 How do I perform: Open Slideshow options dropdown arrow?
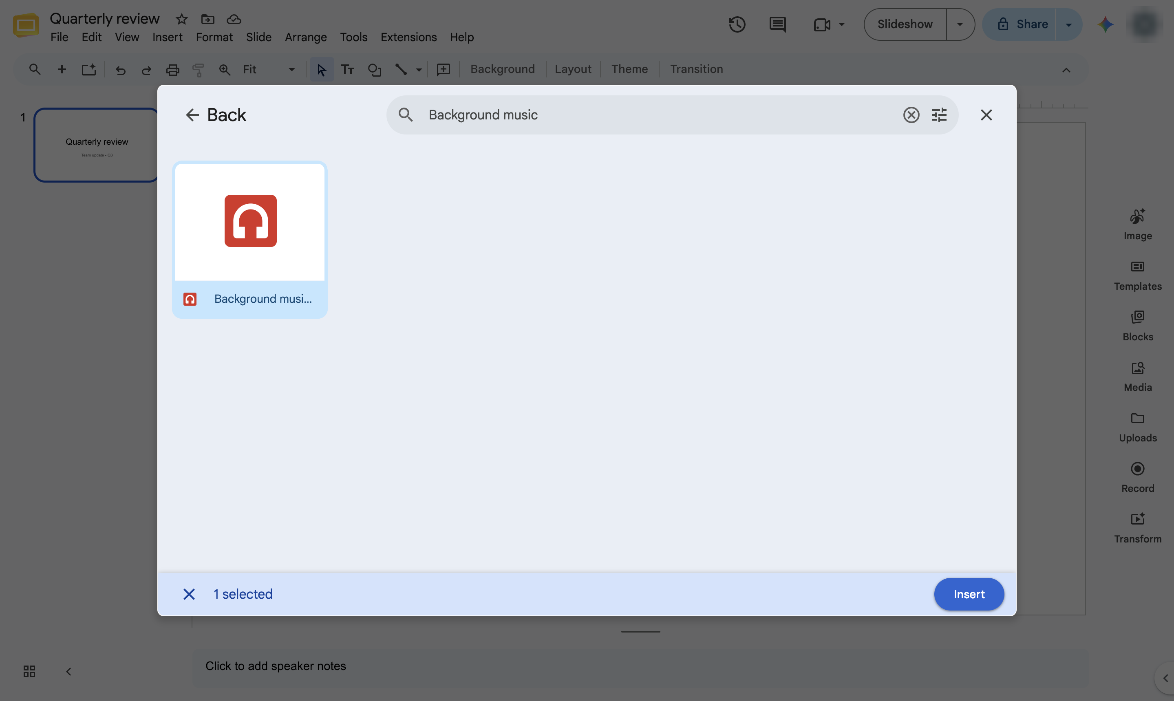[960, 24]
